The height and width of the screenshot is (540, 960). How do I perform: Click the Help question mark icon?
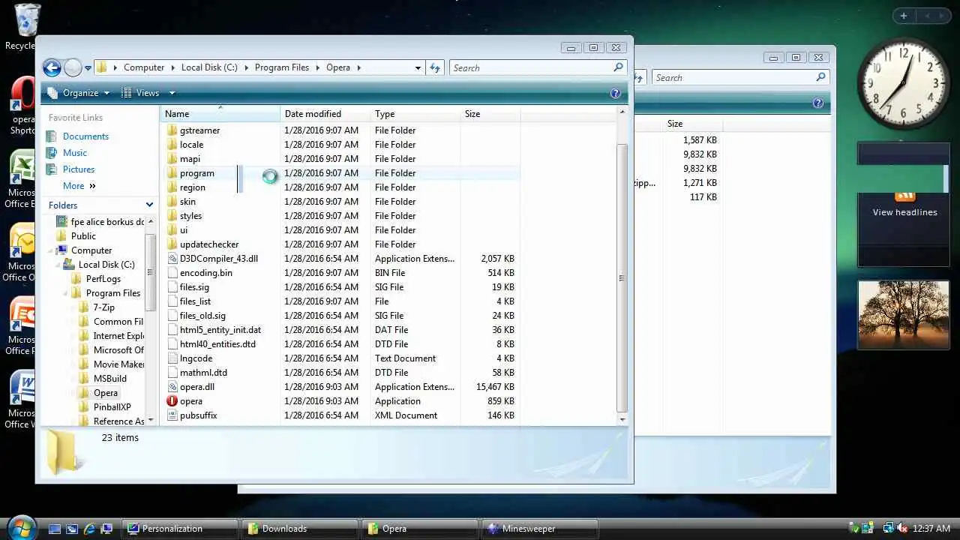click(x=616, y=93)
